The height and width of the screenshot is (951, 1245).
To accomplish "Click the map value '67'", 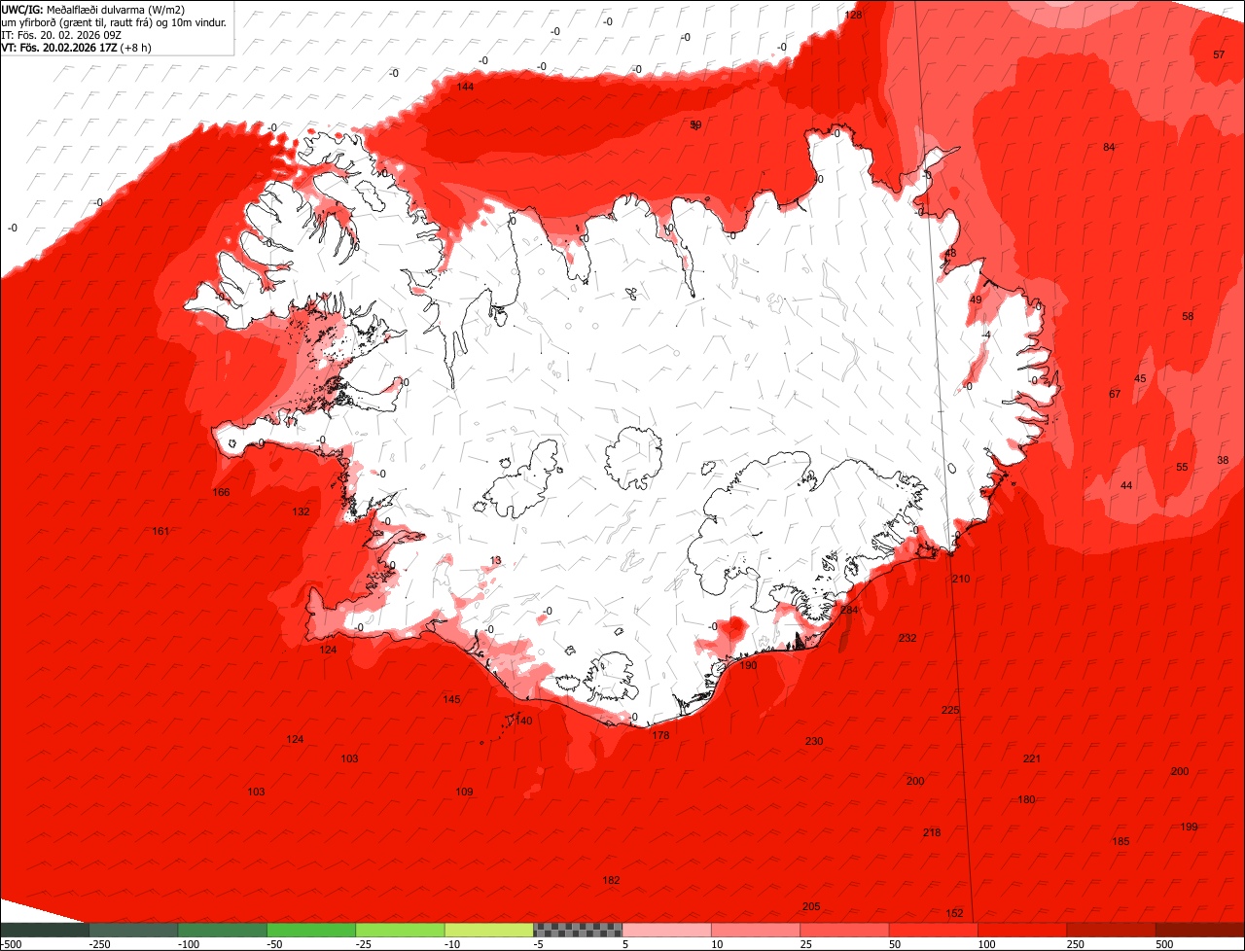I will coord(1115,394).
